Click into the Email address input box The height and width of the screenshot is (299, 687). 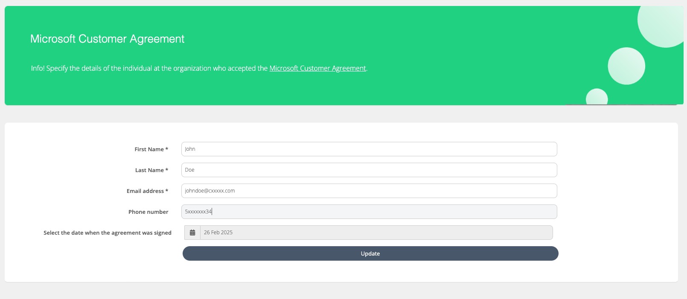click(x=369, y=191)
